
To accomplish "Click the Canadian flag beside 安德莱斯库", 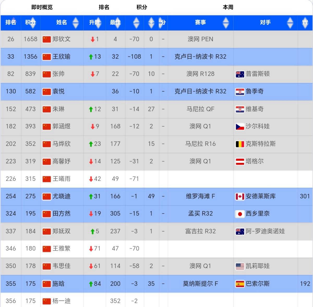I will point(240,197).
